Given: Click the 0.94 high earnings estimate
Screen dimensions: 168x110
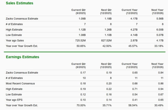Looking at the screenshot, I should coord(161,89).
